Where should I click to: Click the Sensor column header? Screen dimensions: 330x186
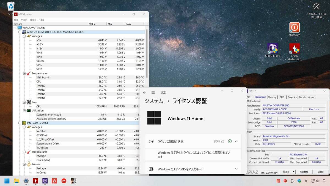coord(51,24)
